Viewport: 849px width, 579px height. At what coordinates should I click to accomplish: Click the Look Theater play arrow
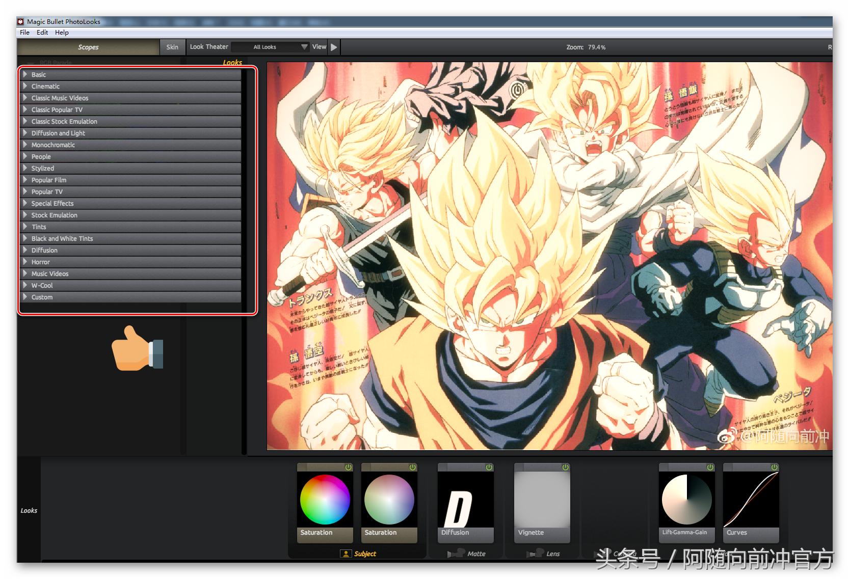pyautogui.click(x=334, y=47)
